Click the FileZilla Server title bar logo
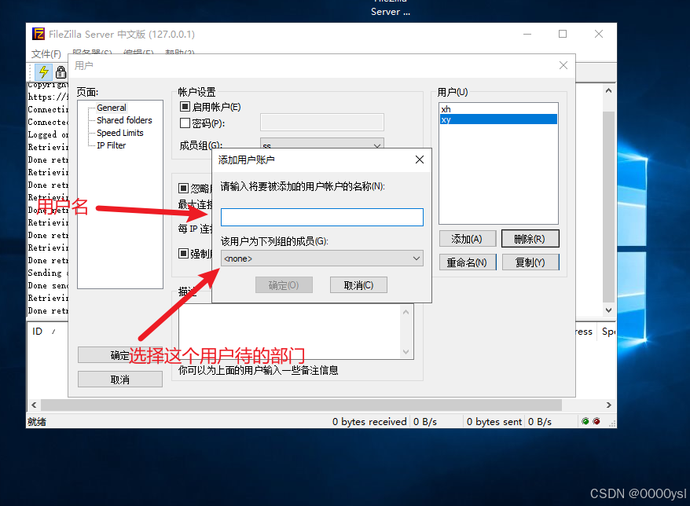Viewport: 690px width, 506px height. pyautogui.click(x=39, y=34)
